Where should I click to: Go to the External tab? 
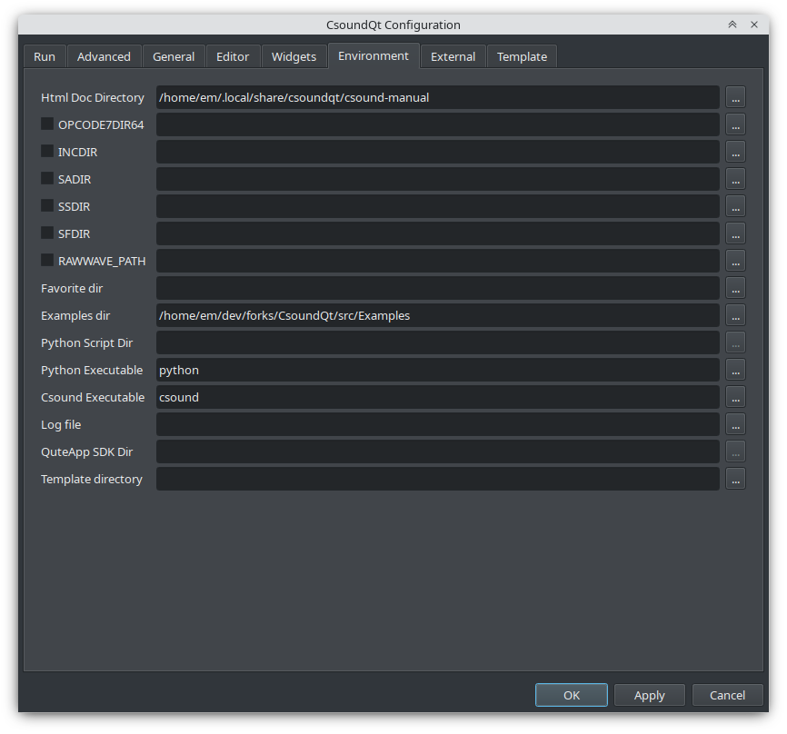pyautogui.click(x=453, y=56)
